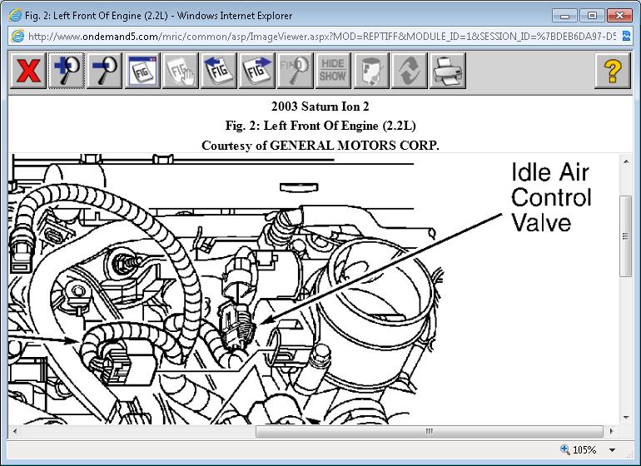The height and width of the screenshot is (466, 641).
Task: Click the FIG hand pan icon
Action: click(x=181, y=72)
